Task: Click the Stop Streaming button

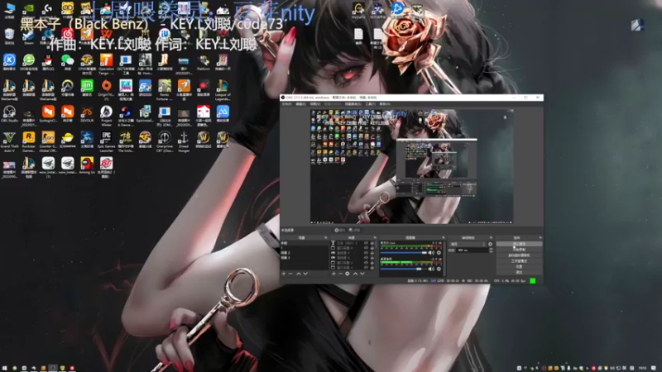Action: tap(519, 244)
